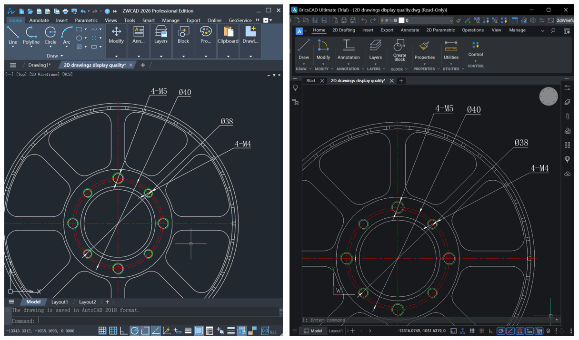Switch to Drawing1* tab in ZWCAD
The height and width of the screenshot is (340, 579).
click(x=40, y=65)
